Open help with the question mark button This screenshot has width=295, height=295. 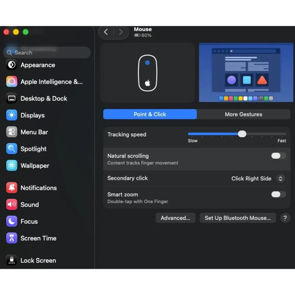tap(285, 218)
